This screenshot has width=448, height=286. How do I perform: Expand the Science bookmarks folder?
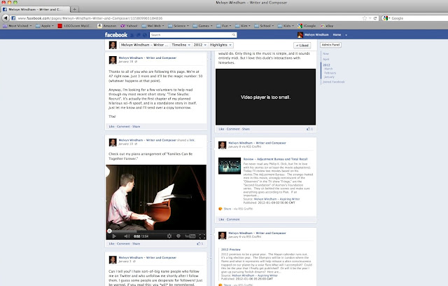tap(178, 26)
